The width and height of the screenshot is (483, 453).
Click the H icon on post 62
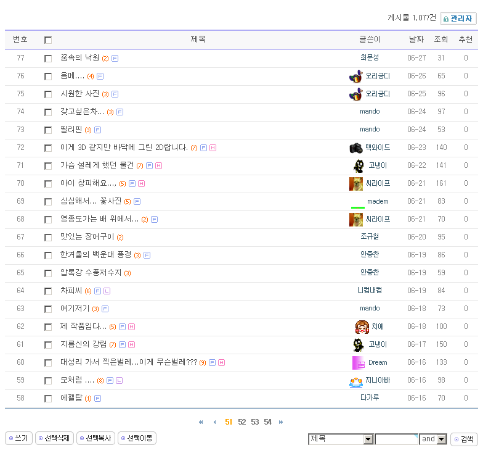pos(132,327)
